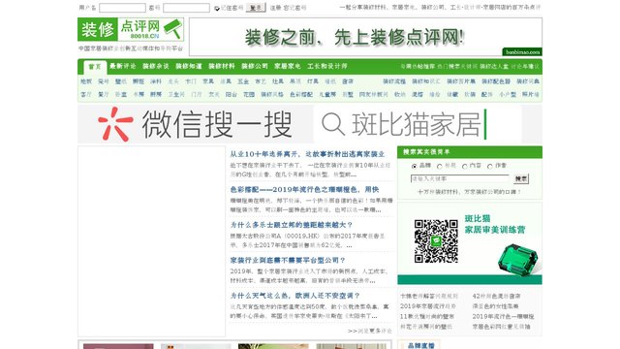Open the 花园 category link
620x349 pixels.
[x=249, y=94]
